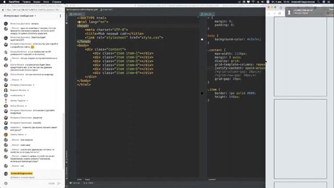The image size is (334, 188).
Task: Click the project breadcrumb index.html in IDE toolbar
Action: click(106, 9)
